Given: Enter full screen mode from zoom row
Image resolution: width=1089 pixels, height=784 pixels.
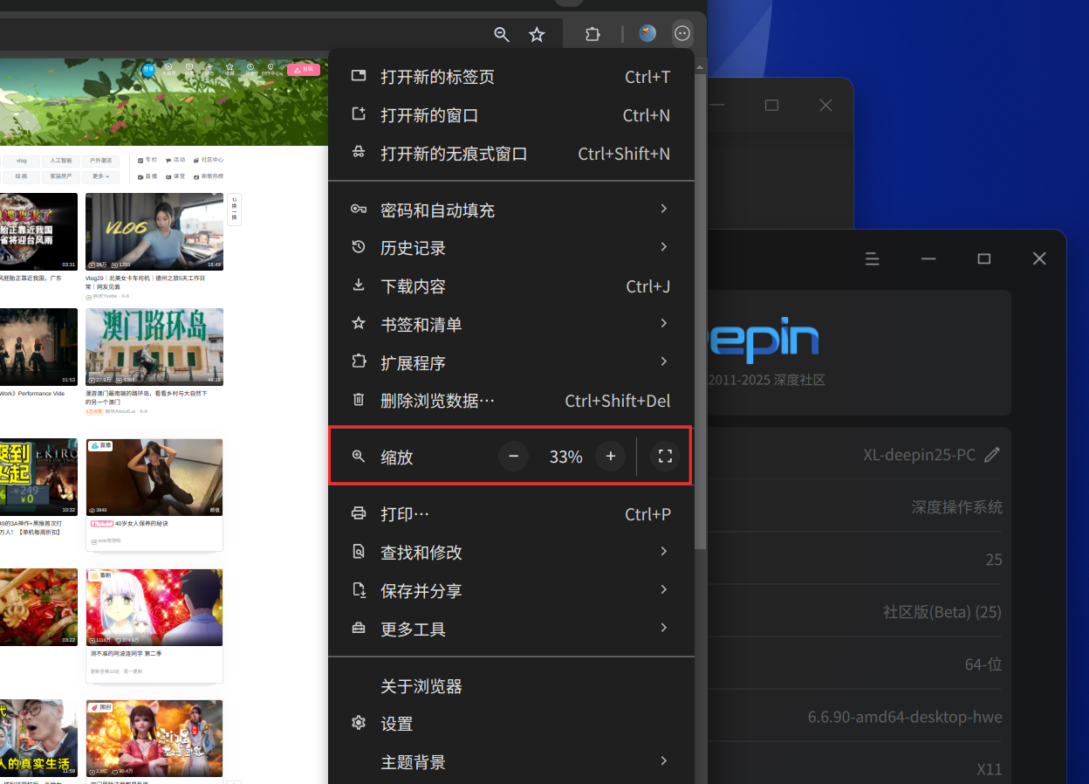Looking at the screenshot, I should [x=665, y=456].
